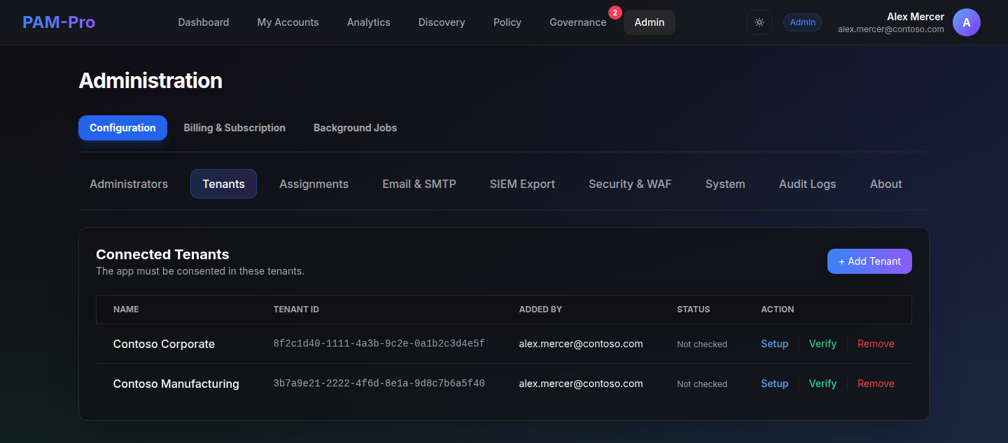This screenshot has height=443, width=1008.
Task: Remove the Contoso Corporate tenant
Action: click(x=876, y=344)
